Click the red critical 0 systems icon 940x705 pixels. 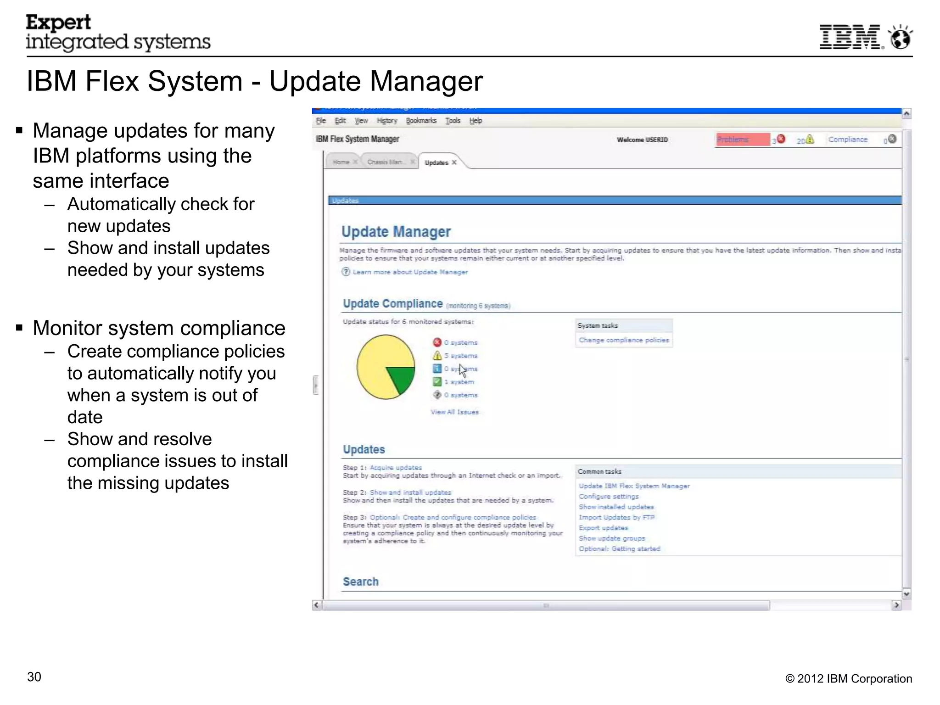coord(437,342)
